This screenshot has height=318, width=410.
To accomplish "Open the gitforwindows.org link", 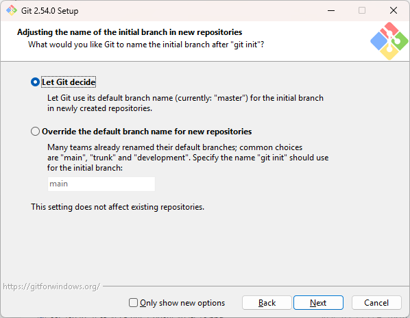I will coord(51,286).
